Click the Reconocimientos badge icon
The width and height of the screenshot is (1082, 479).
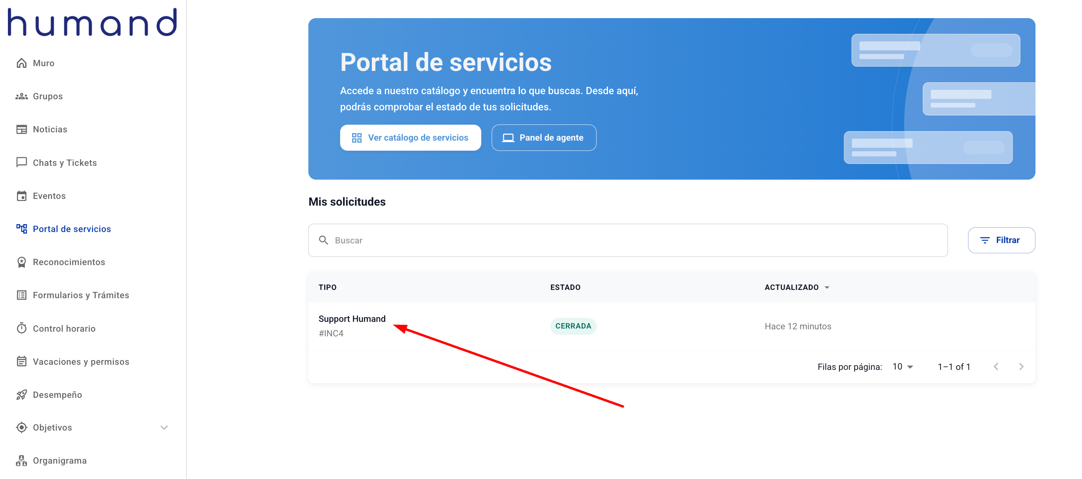21,262
